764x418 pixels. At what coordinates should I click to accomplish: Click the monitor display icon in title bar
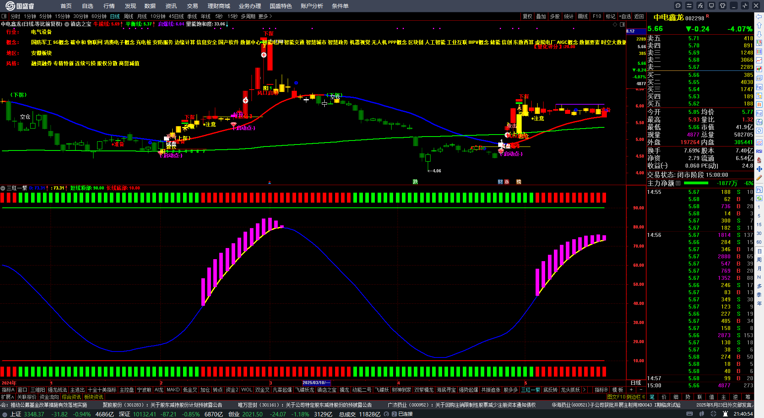[711, 6]
